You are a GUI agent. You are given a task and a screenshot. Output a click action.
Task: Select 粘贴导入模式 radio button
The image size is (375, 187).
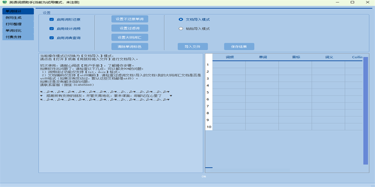click(181, 29)
